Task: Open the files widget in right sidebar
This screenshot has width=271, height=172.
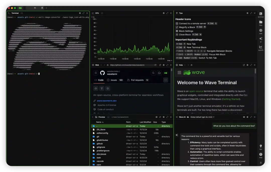Action: click(x=261, y=23)
